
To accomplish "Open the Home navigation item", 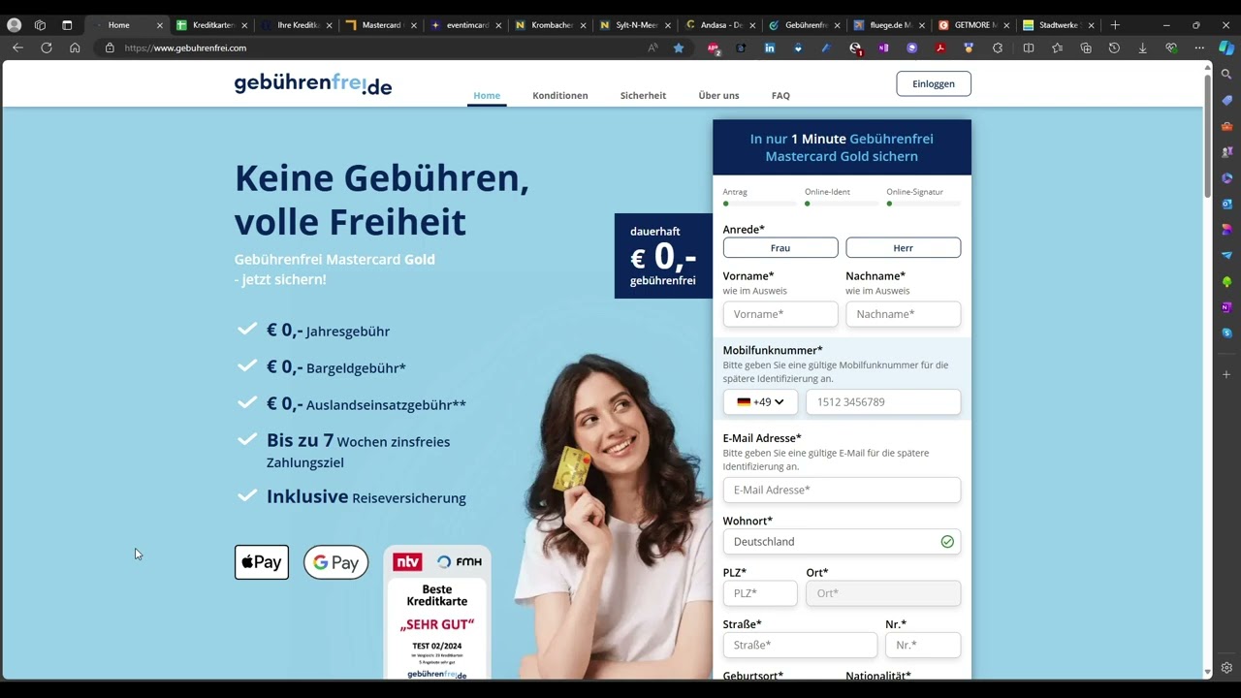I will 487,96.
